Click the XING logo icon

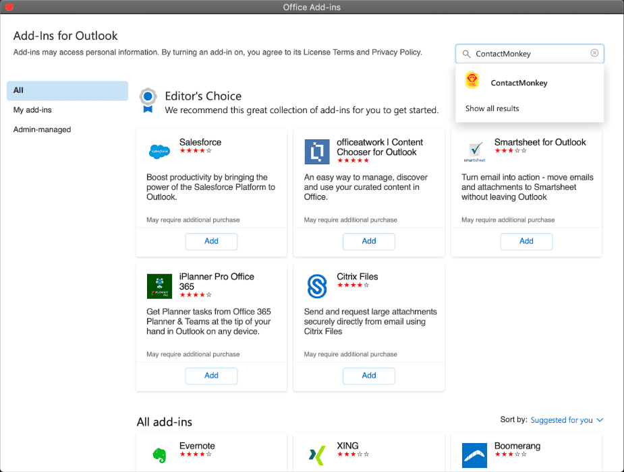(316, 454)
